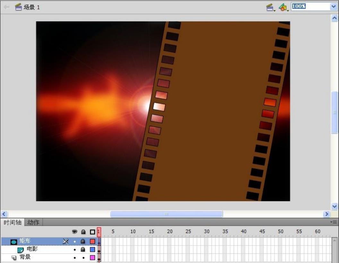Click the mask icon of 矩形 layer

click(x=14, y=242)
